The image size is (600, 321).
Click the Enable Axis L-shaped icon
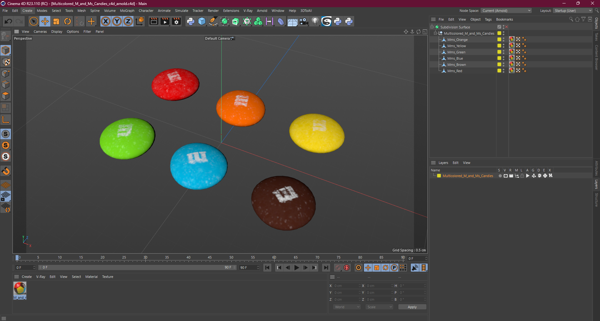coord(6,120)
